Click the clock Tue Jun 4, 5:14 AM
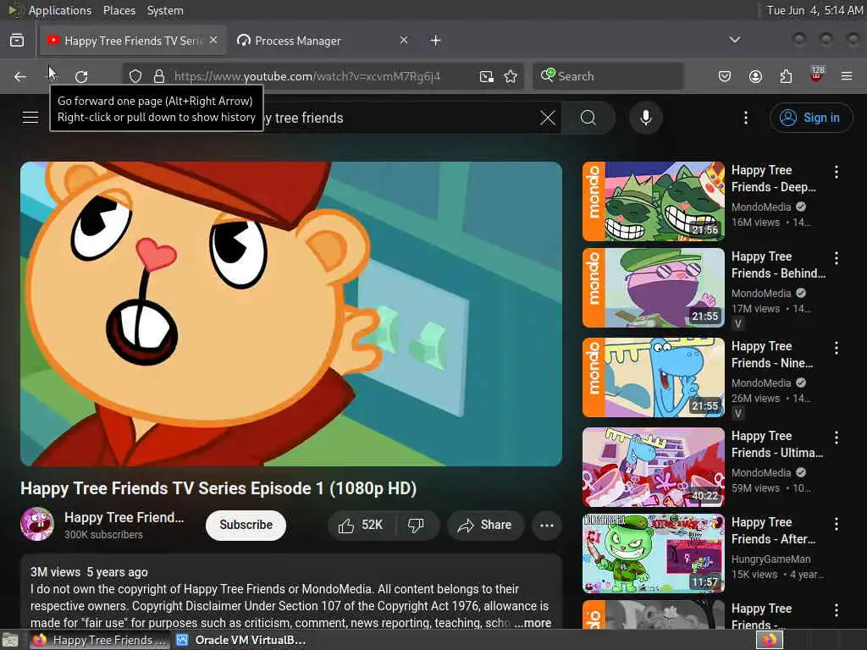This screenshot has width=867, height=650. pyautogui.click(x=814, y=10)
